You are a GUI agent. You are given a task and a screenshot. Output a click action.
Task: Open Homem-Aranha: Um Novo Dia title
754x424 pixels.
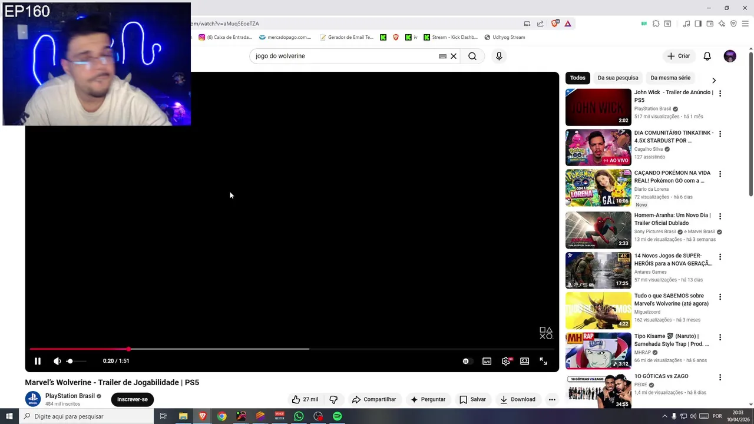point(673,219)
